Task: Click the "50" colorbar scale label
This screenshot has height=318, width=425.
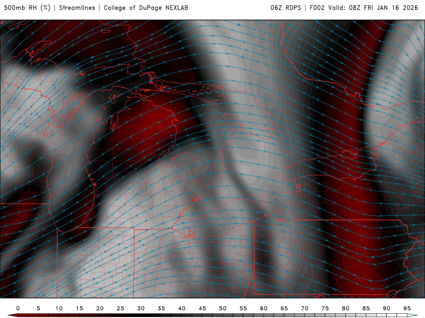Action: tap(223, 308)
